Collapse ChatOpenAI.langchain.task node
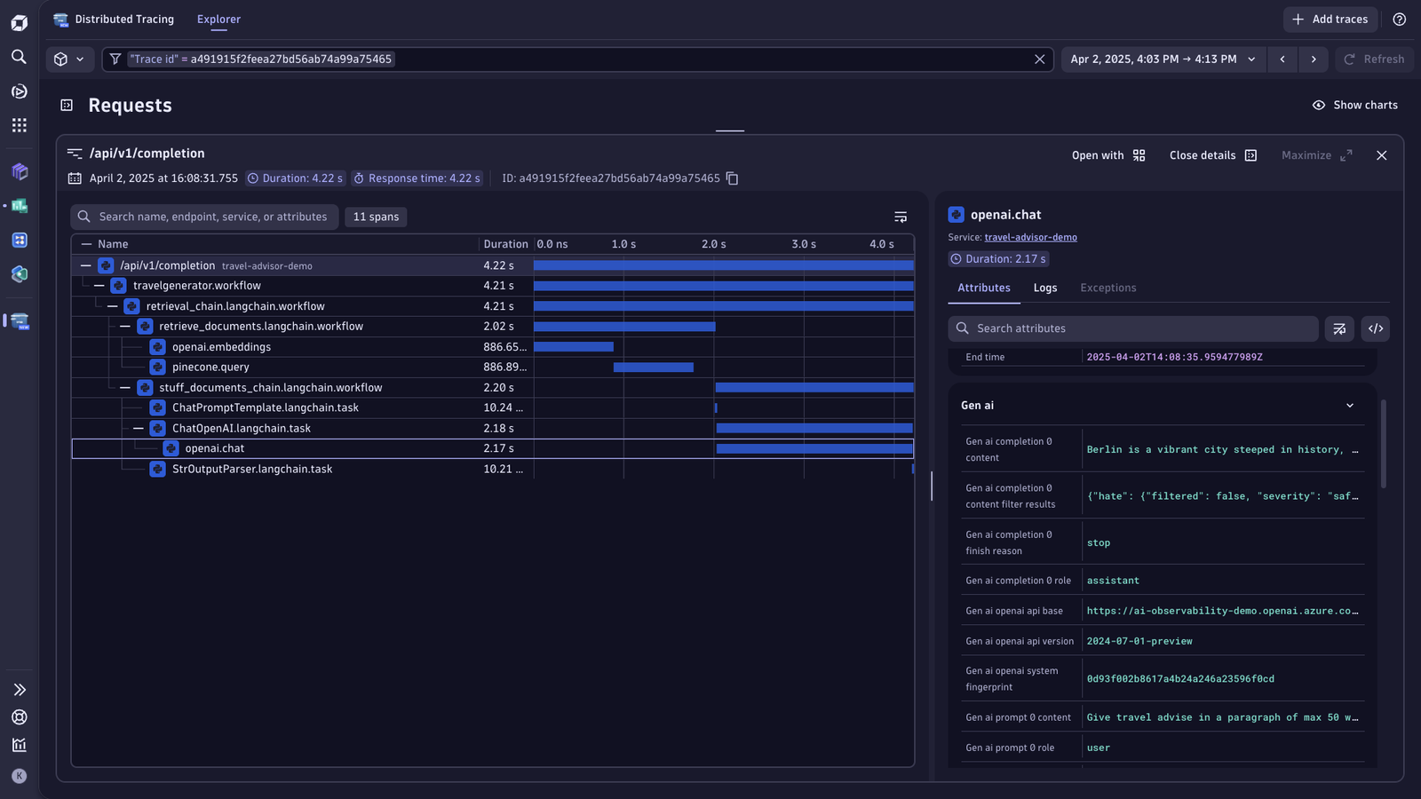The width and height of the screenshot is (1421, 799). 139,428
